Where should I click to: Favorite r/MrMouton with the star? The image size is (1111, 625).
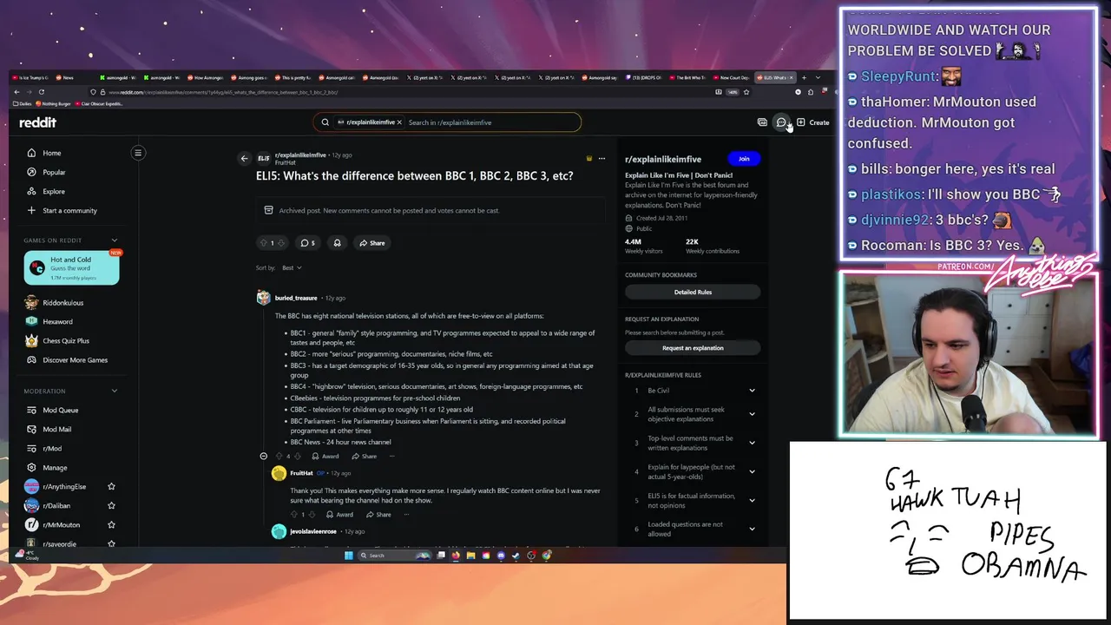pos(111,524)
